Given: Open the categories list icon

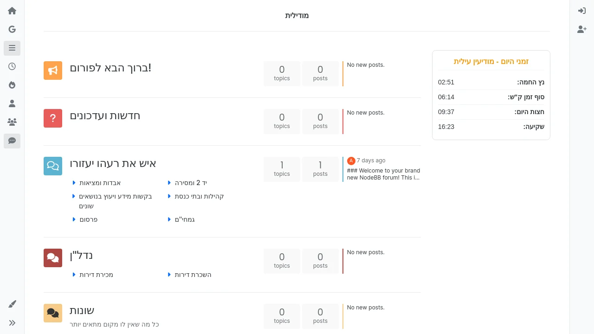Looking at the screenshot, I should pos(12,48).
